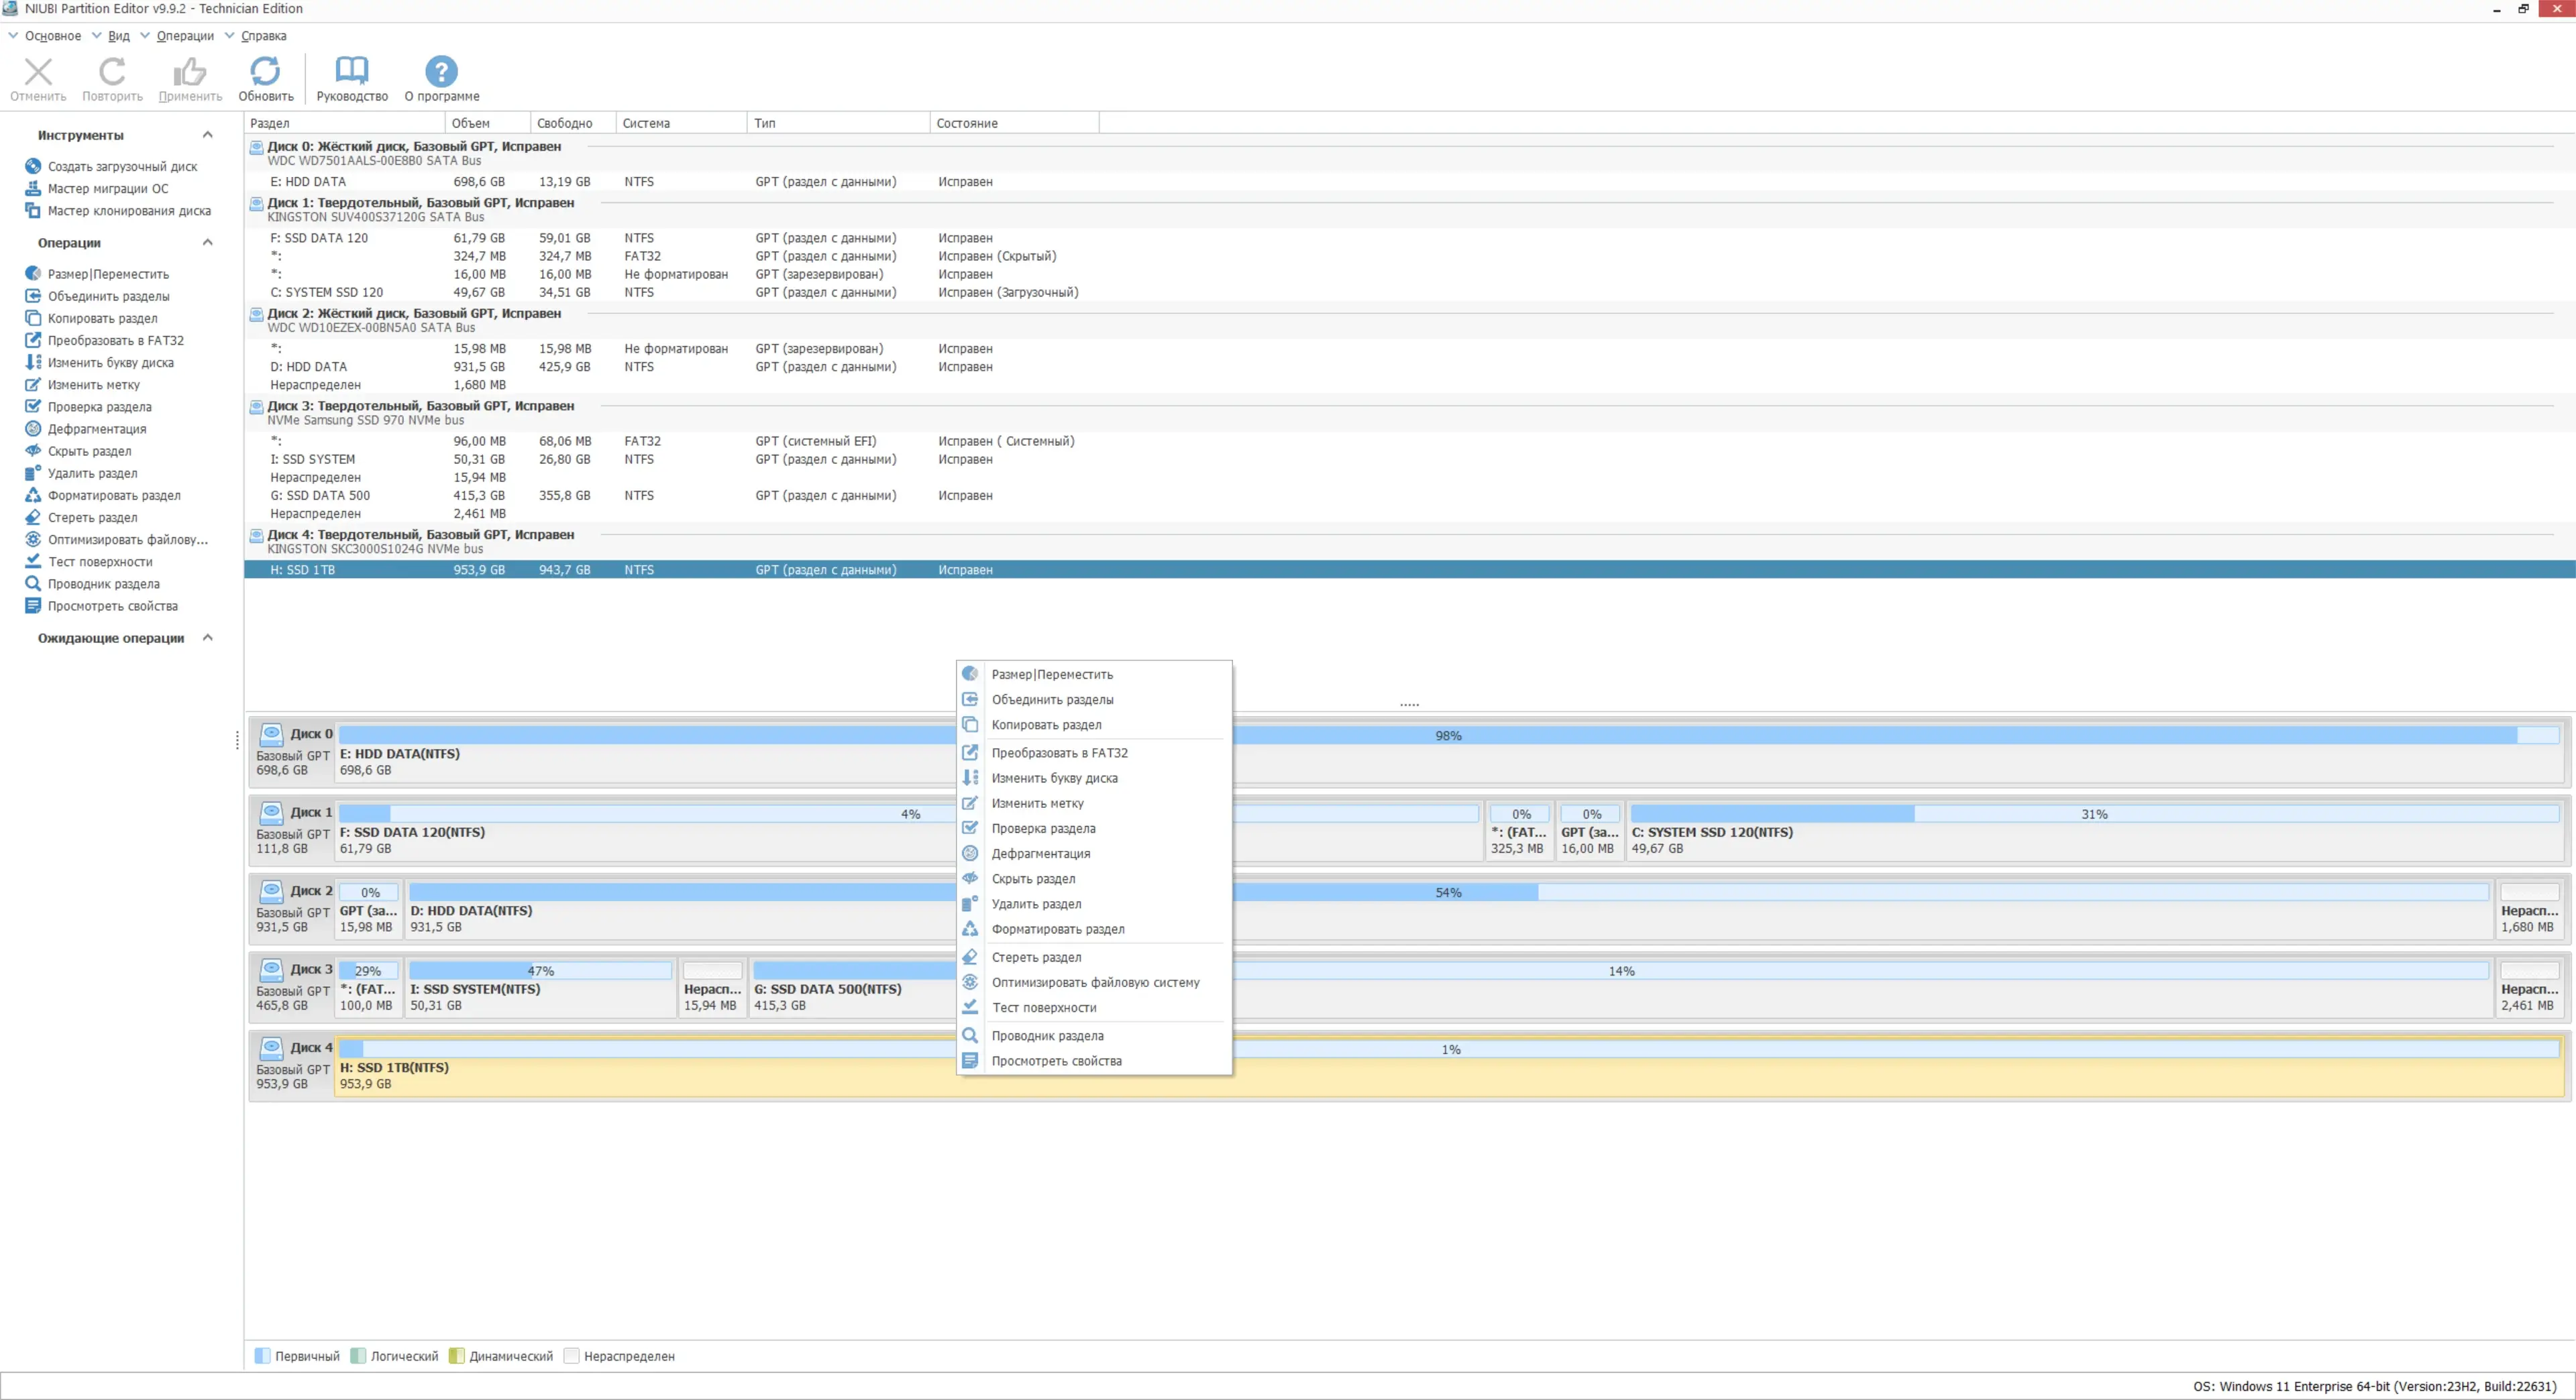Choose Форматировать раздел in context menu
Viewport: 2576px width, 1400px height.
(1057, 929)
